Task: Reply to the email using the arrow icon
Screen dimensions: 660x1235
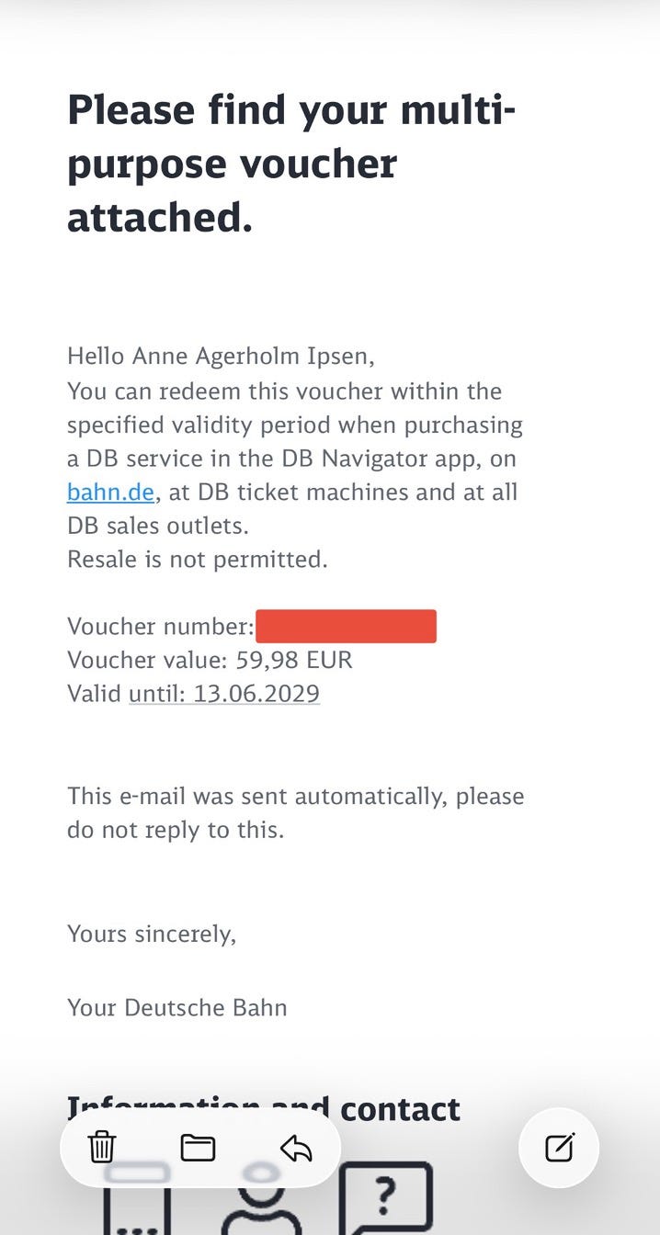Action: [296, 1148]
